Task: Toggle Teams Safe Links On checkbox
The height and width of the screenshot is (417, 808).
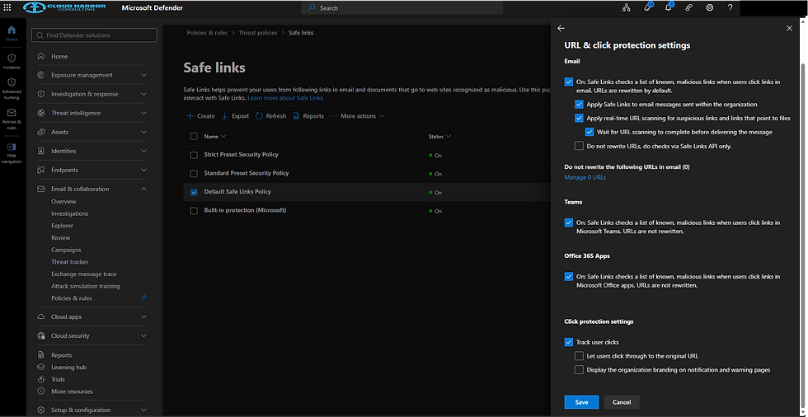Action: tap(568, 223)
